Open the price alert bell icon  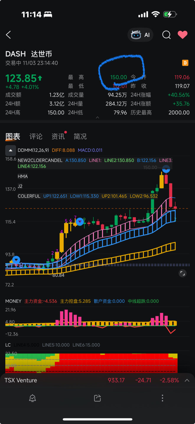(32, 398)
